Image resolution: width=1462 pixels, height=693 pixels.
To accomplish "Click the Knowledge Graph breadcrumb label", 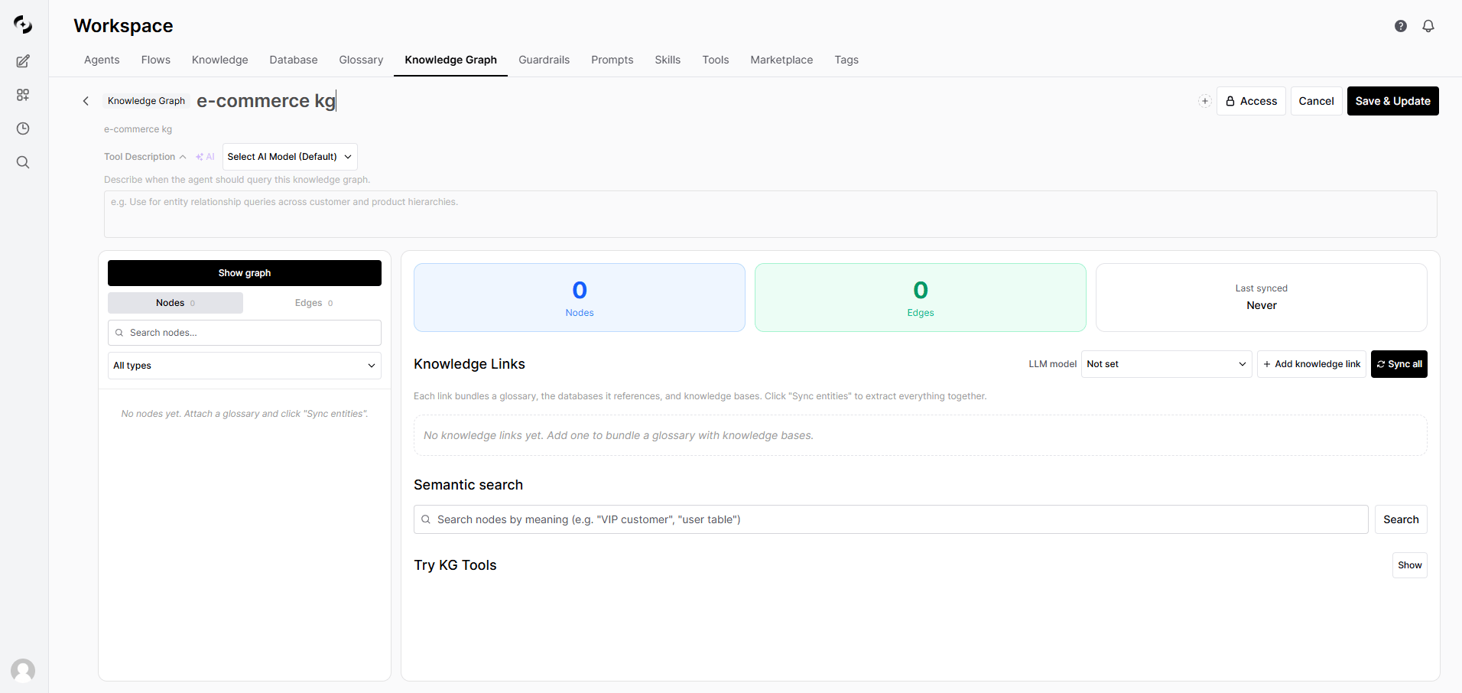I will coord(146,101).
